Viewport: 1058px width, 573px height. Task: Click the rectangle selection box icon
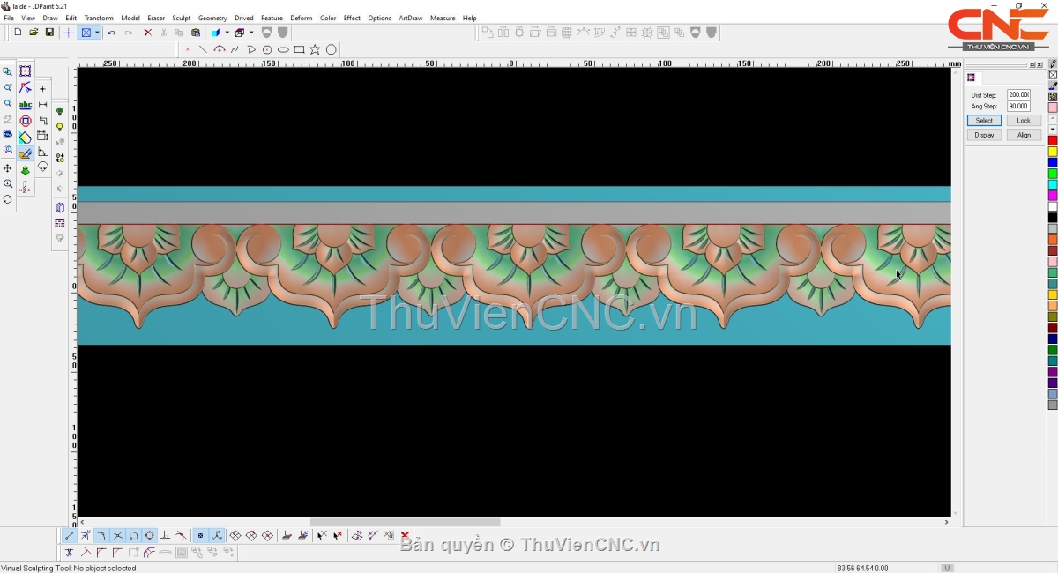[x=26, y=71]
